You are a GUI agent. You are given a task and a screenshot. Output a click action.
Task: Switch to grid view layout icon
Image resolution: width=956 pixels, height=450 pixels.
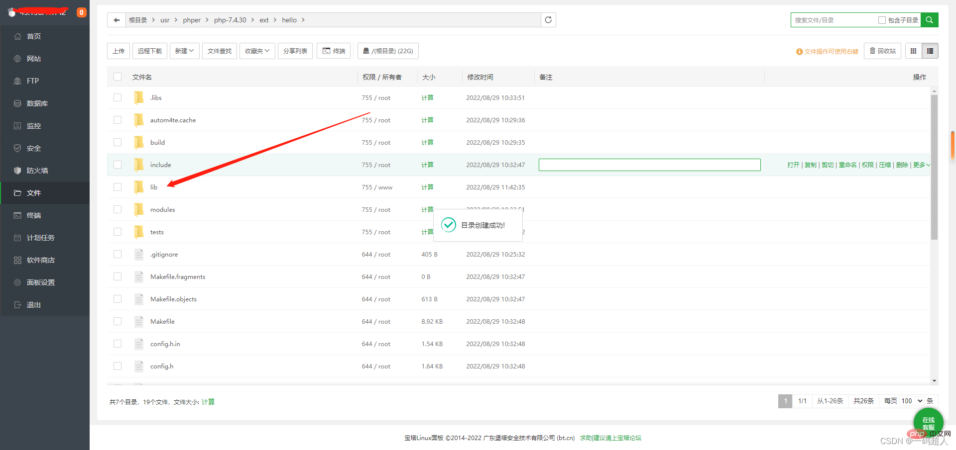point(913,51)
